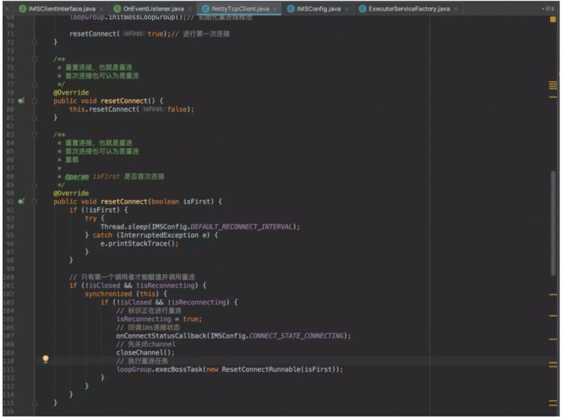
Task: Click the class icon on NettyTcpClient.java tab
Action: point(206,8)
